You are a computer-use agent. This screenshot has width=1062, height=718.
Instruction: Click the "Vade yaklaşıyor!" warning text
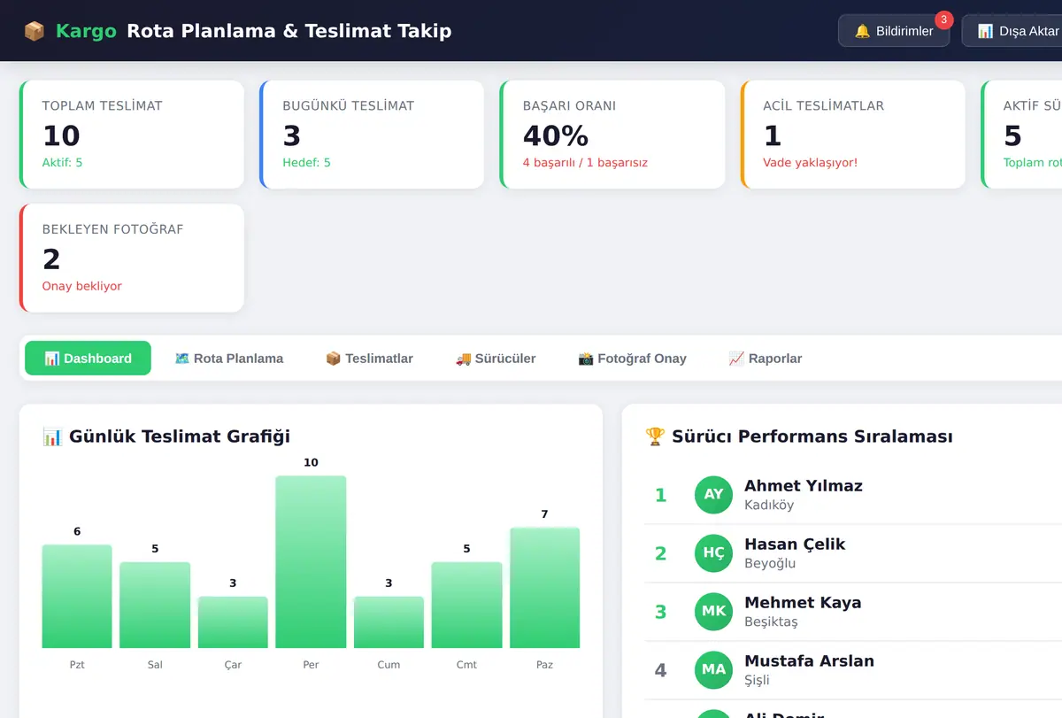pyautogui.click(x=810, y=163)
